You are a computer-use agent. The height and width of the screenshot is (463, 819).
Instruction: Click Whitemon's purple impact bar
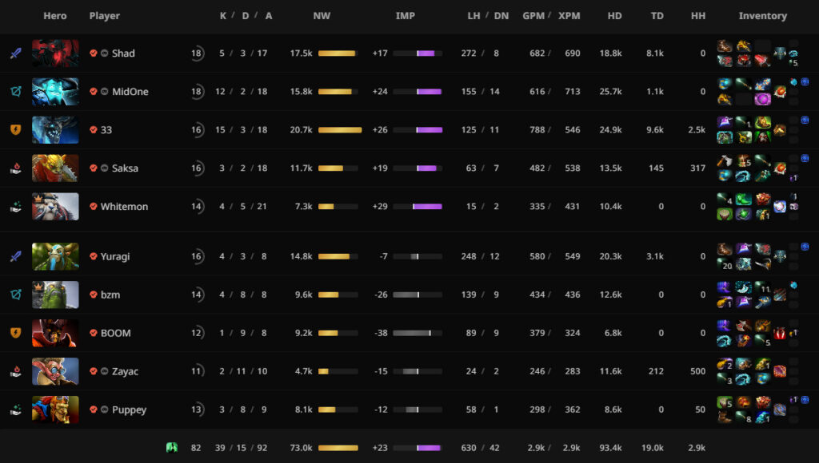[427, 207]
